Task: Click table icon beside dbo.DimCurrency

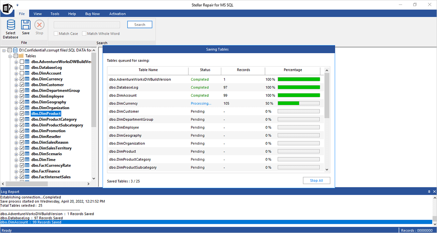Action: [x=27, y=79]
